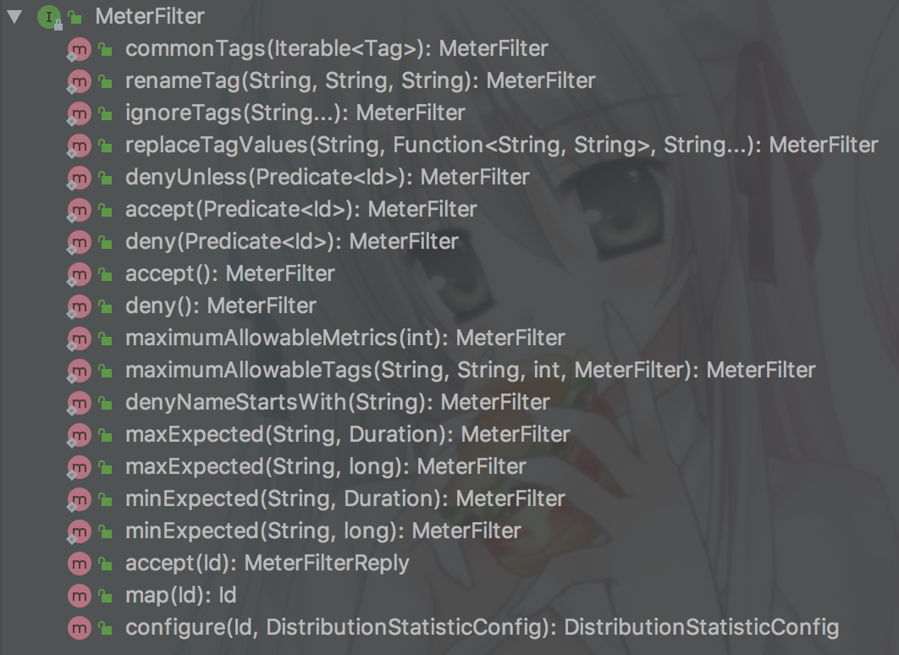Click the method icon next to configure
Screen dimensions: 899x655
click(x=79, y=628)
